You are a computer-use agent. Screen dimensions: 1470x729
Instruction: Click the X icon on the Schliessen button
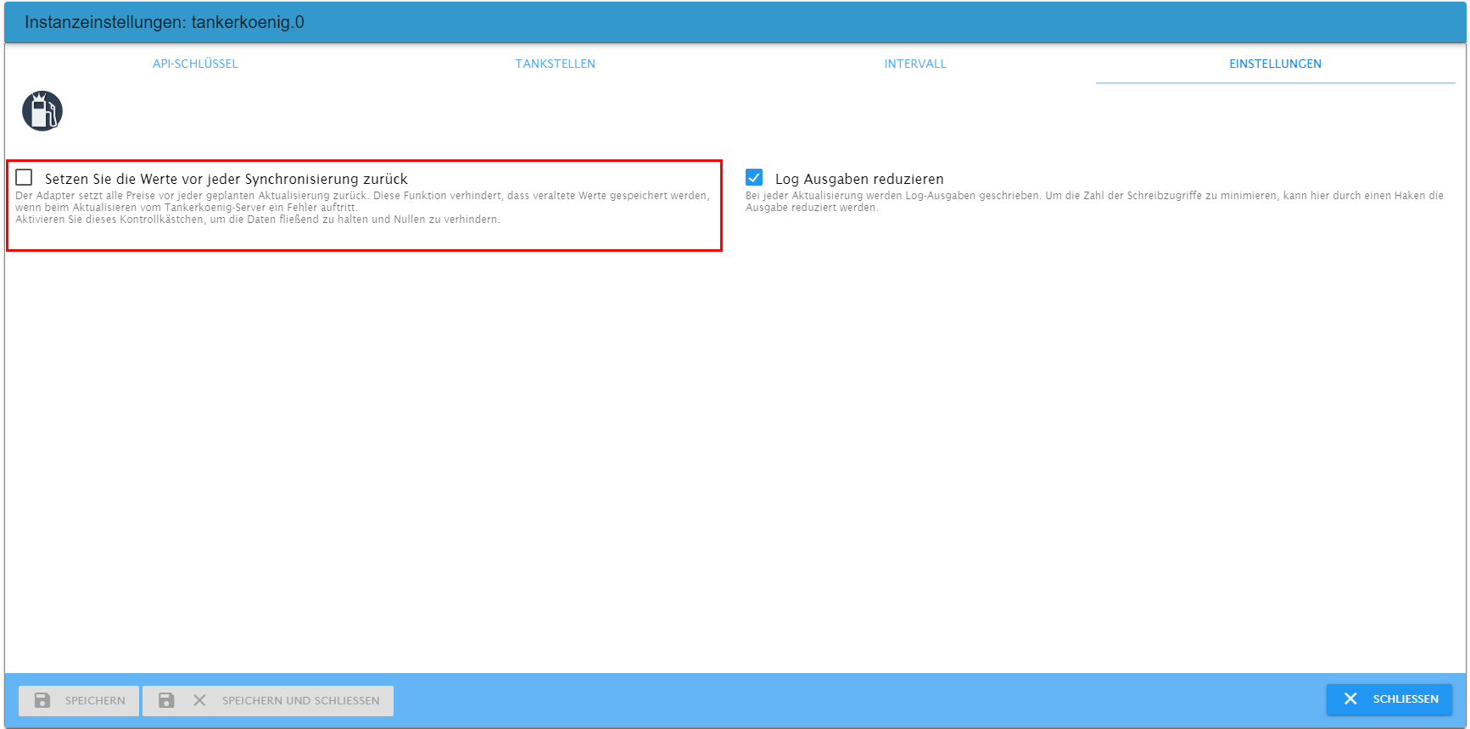pyautogui.click(x=1350, y=698)
